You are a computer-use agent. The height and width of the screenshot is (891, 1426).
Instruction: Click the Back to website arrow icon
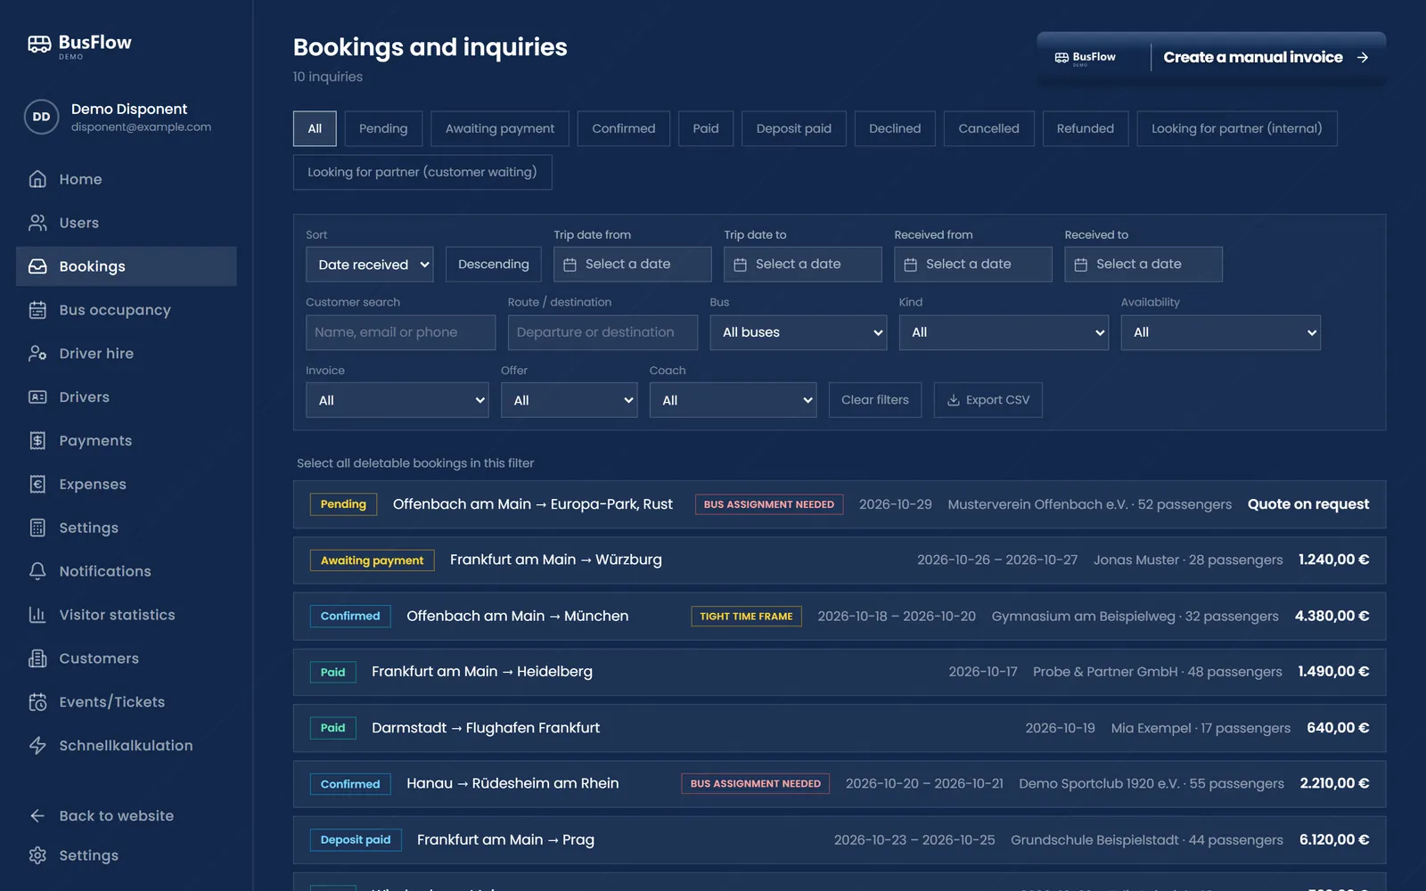pyautogui.click(x=37, y=816)
